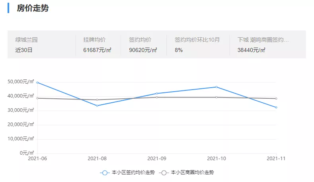Click gray line data point at 2021-06

(x=37, y=98)
